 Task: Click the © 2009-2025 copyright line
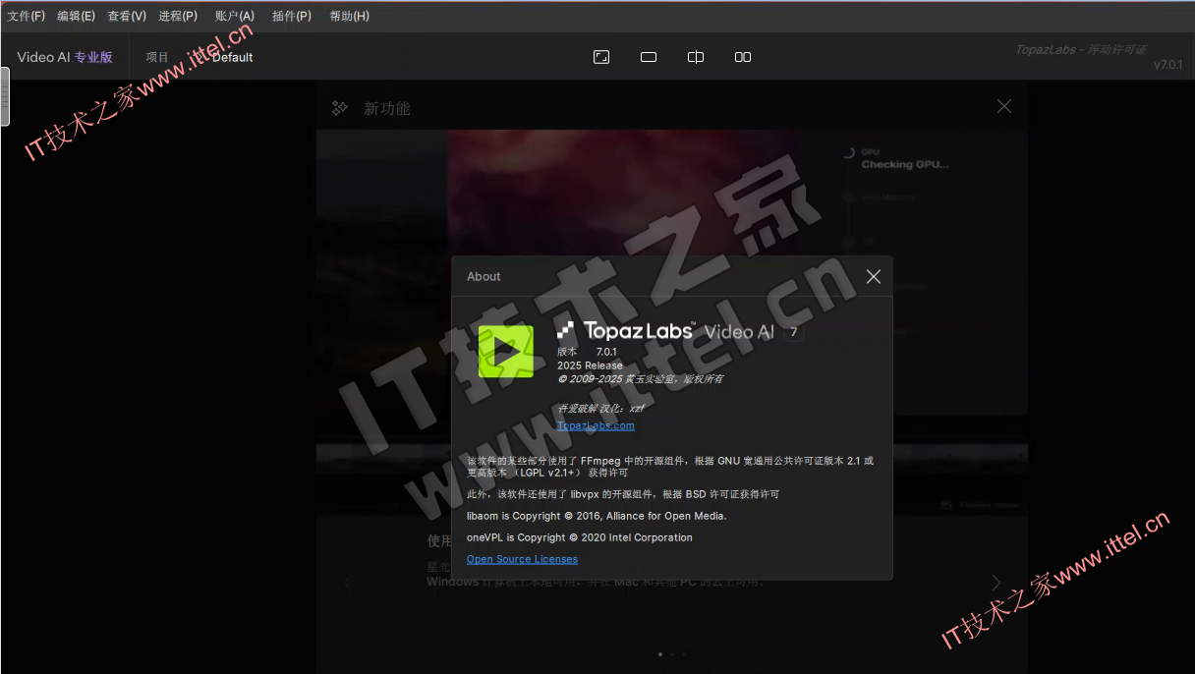tap(640, 378)
